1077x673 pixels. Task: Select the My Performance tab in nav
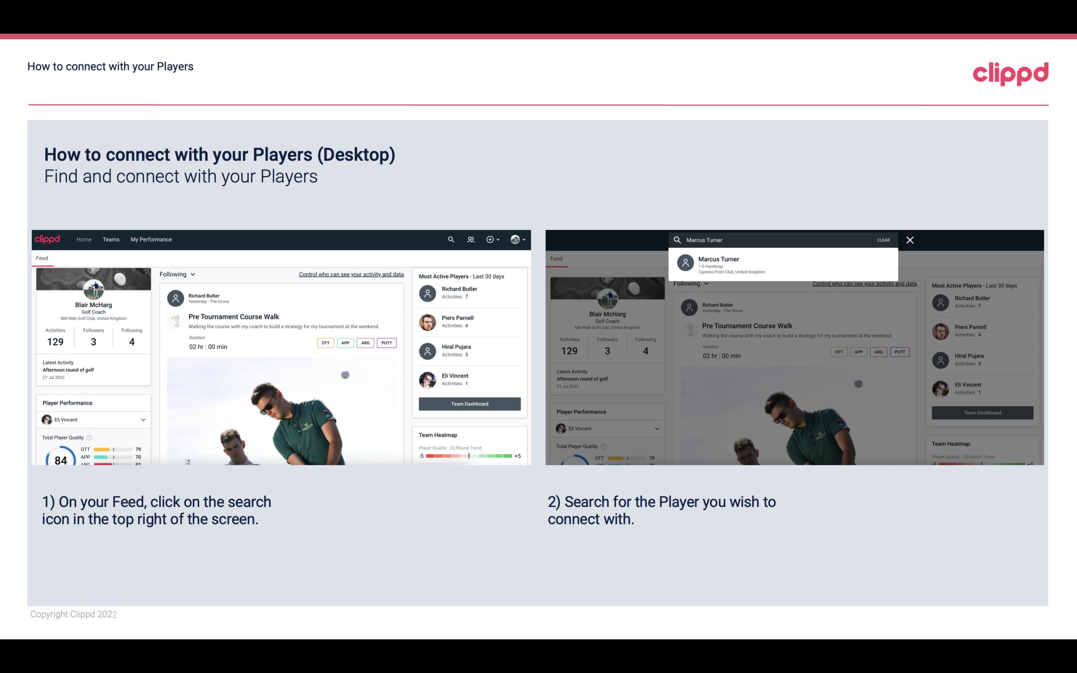[x=151, y=239]
